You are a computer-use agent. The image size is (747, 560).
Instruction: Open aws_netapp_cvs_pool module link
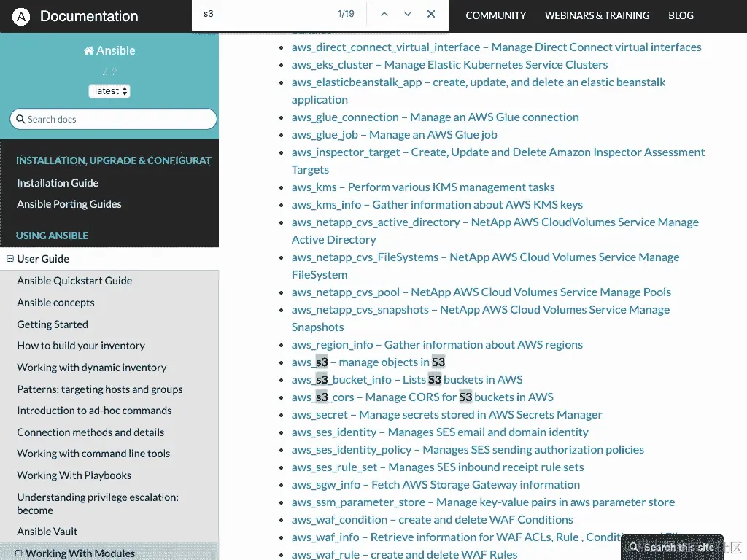[481, 292]
